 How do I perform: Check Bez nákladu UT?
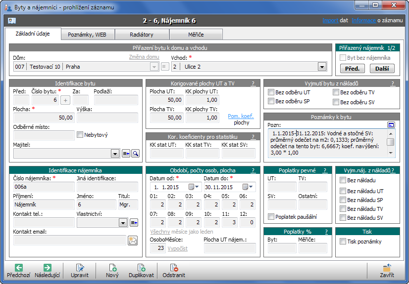click(x=343, y=191)
